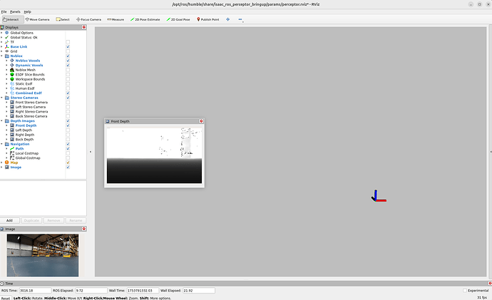
Task: Activate the Move Camera tool
Action: (x=37, y=19)
